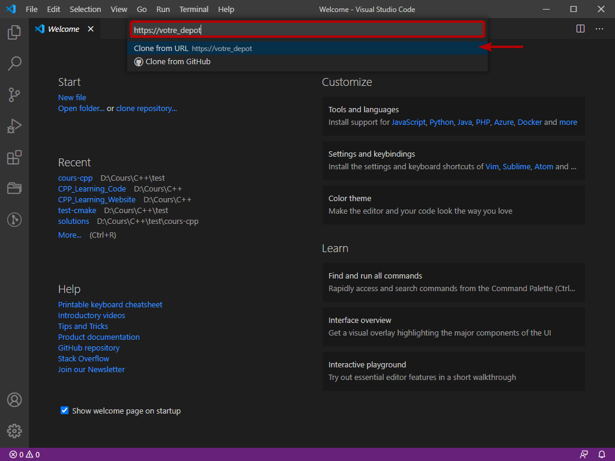
Task: Select the Clone from GitHub option
Action: pyautogui.click(x=307, y=62)
